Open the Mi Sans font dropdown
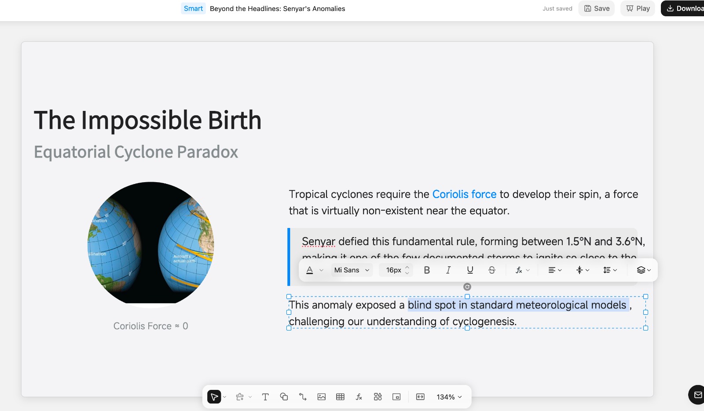This screenshot has width=704, height=411. coord(352,270)
